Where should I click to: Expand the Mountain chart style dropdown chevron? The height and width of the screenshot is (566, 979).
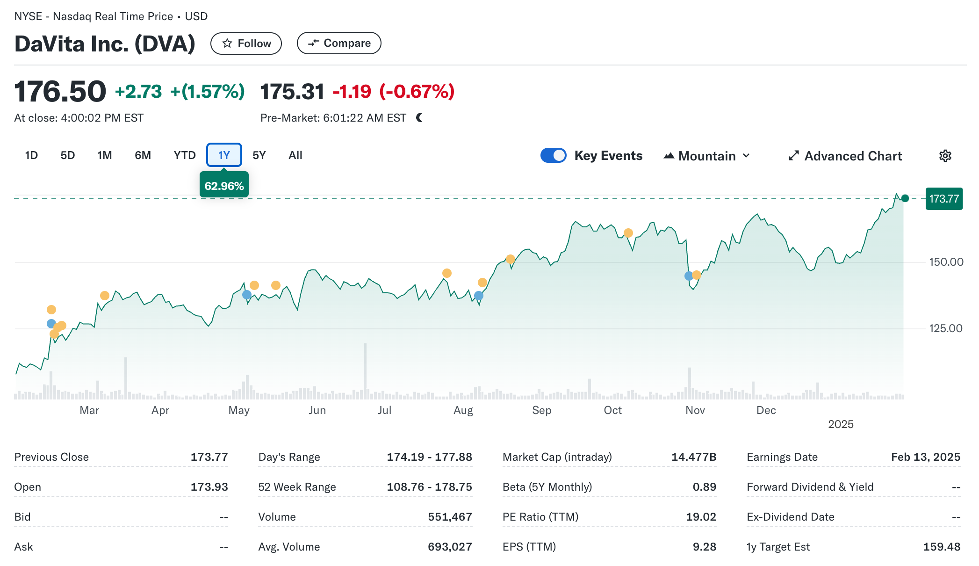click(x=746, y=156)
